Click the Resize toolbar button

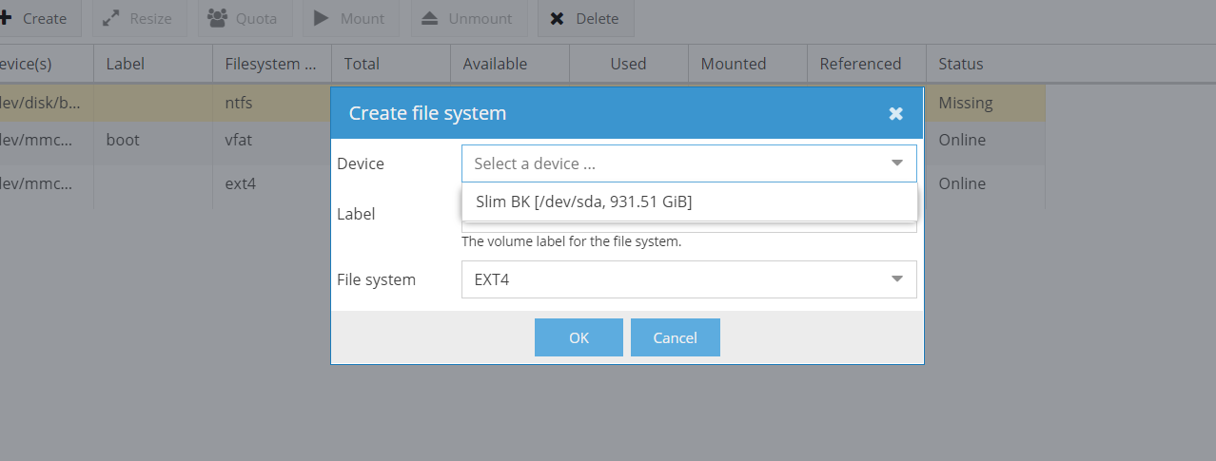pyautogui.click(x=139, y=18)
